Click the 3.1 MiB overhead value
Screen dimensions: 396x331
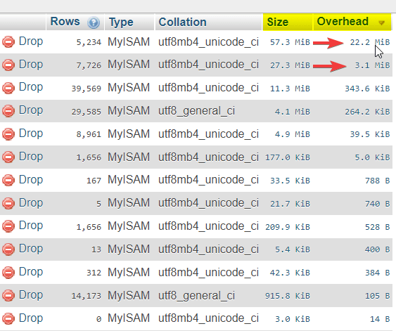tap(372, 65)
